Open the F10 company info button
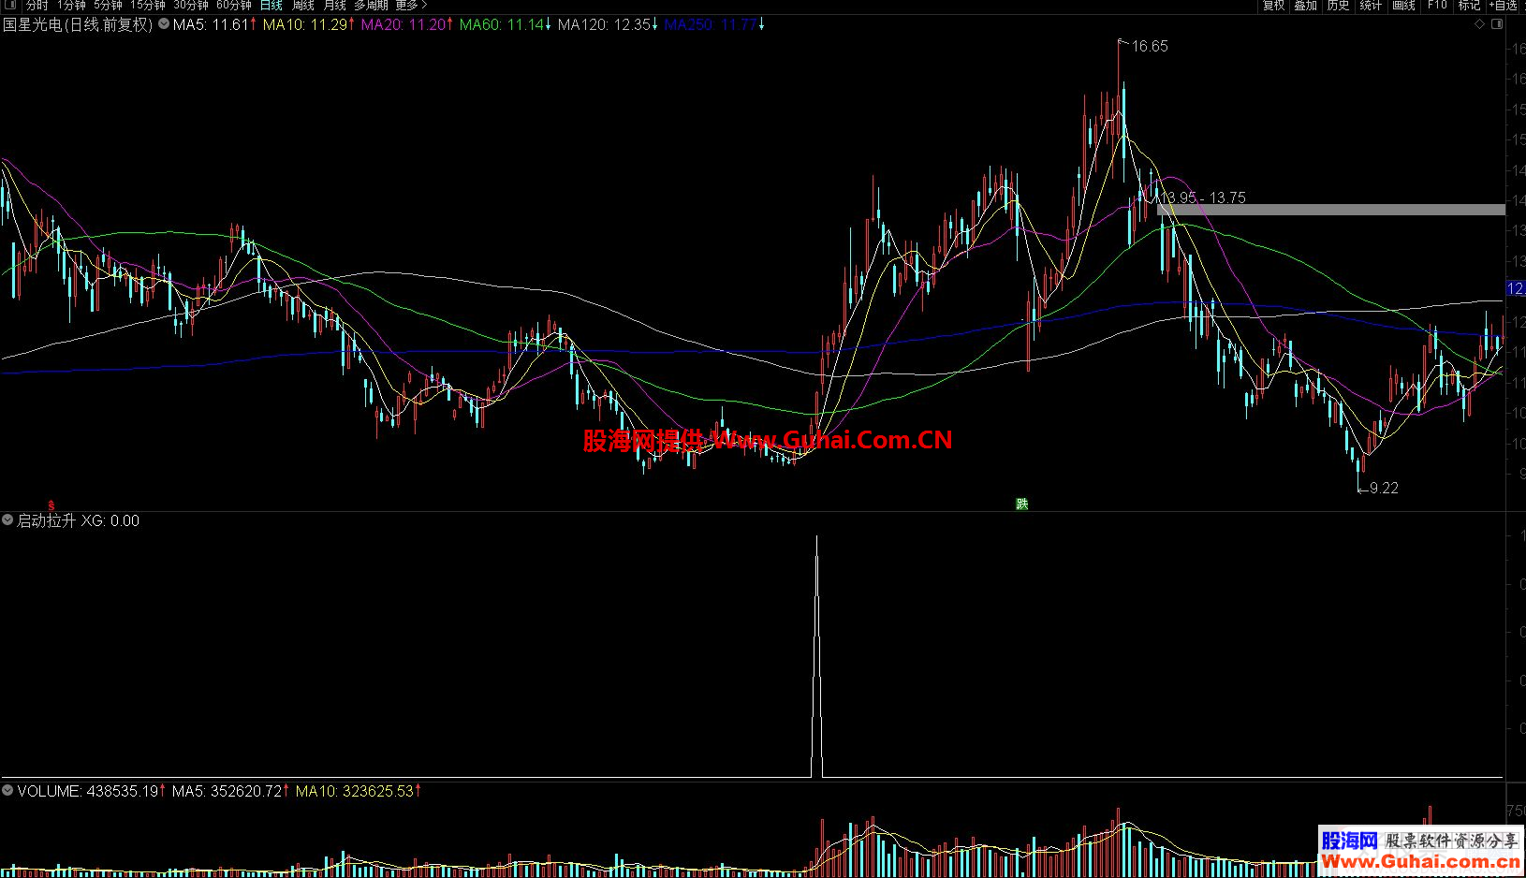Image resolution: width=1526 pixels, height=878 pixels. [1437, 5]
